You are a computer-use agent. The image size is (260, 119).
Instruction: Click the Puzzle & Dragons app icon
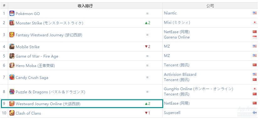click(12, 92)
